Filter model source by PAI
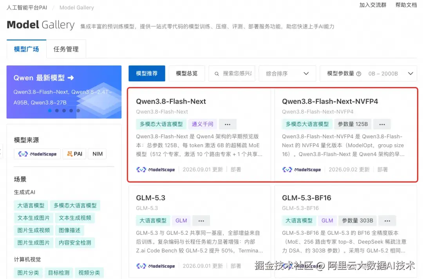The width and height of the screenshot is (423, 279). click(x=74, y=154)
